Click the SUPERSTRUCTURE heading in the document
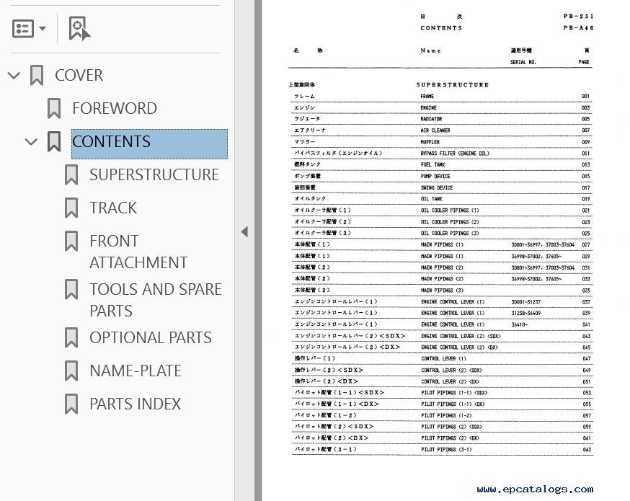 (x=453, y=85)
